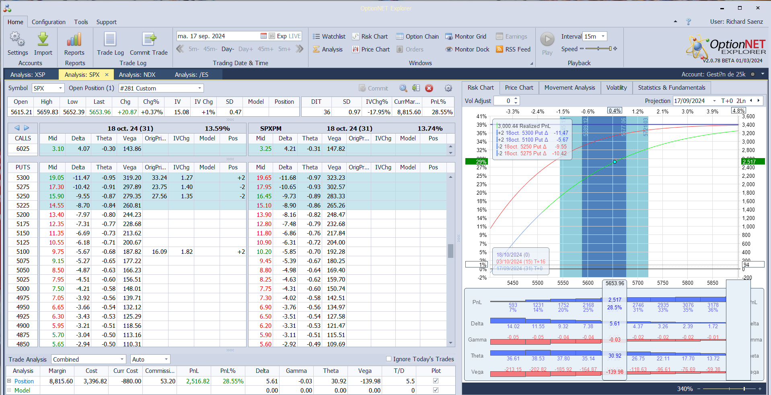Click the magnifier icon next to Commit

click(403, 88)
